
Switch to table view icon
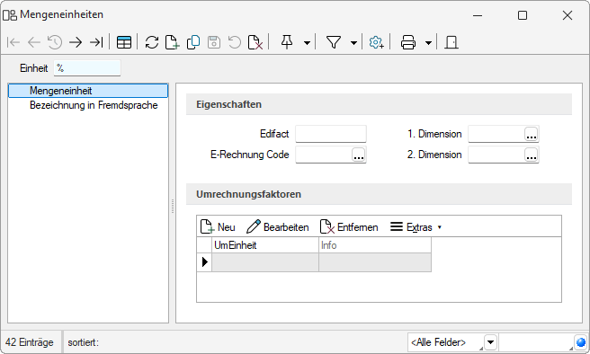[x=124, y=42]
